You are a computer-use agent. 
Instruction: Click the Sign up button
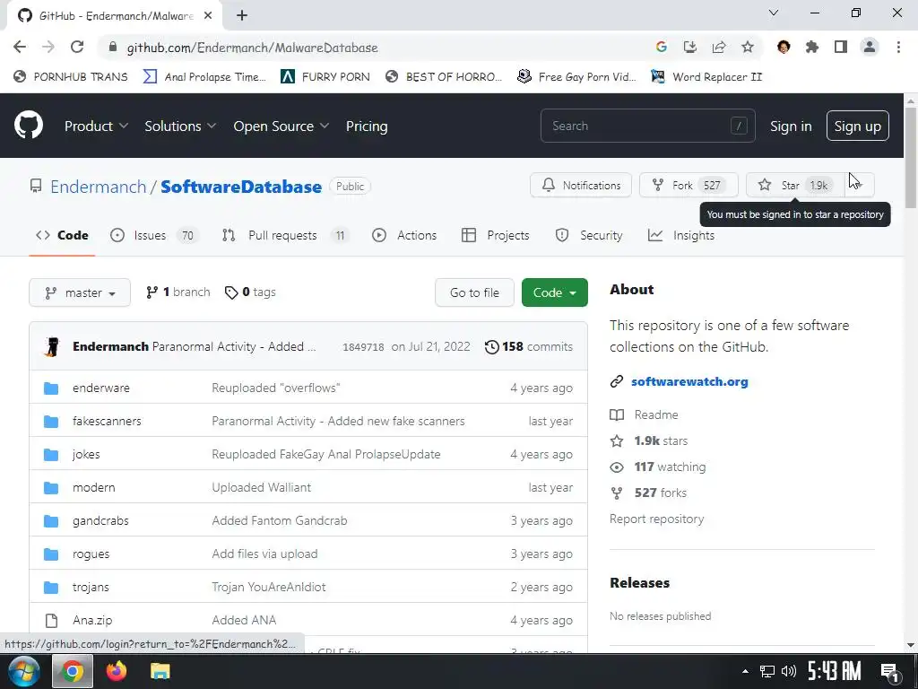(857, 126)
